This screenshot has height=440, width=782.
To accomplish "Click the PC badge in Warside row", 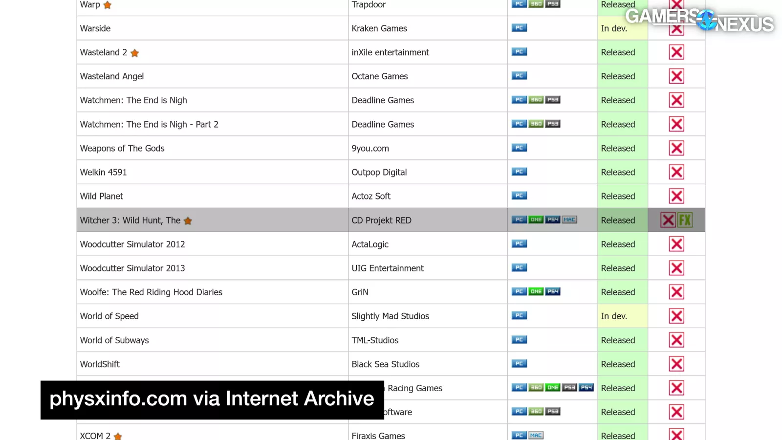I will [x=519, y=28].
